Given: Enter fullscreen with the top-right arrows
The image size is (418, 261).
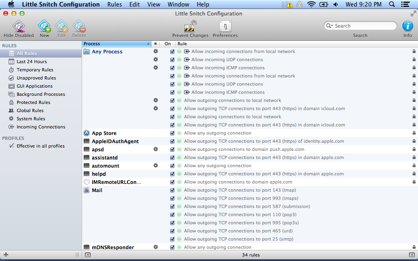Looking at the screenshot, I should (x=414, y=13).
